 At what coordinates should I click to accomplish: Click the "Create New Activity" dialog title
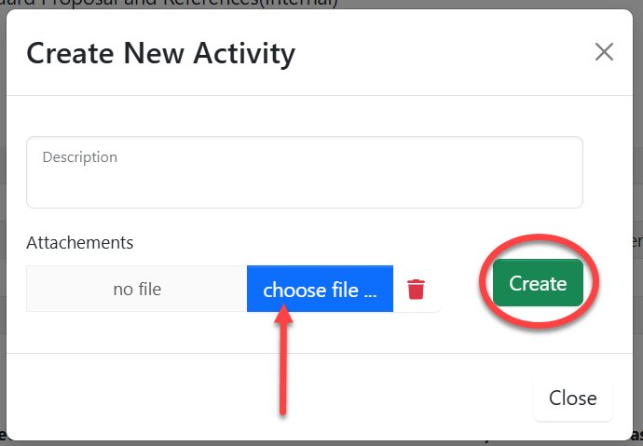point(160,53)
